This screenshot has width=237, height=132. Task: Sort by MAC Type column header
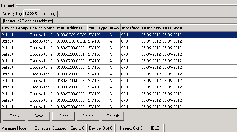98,28
